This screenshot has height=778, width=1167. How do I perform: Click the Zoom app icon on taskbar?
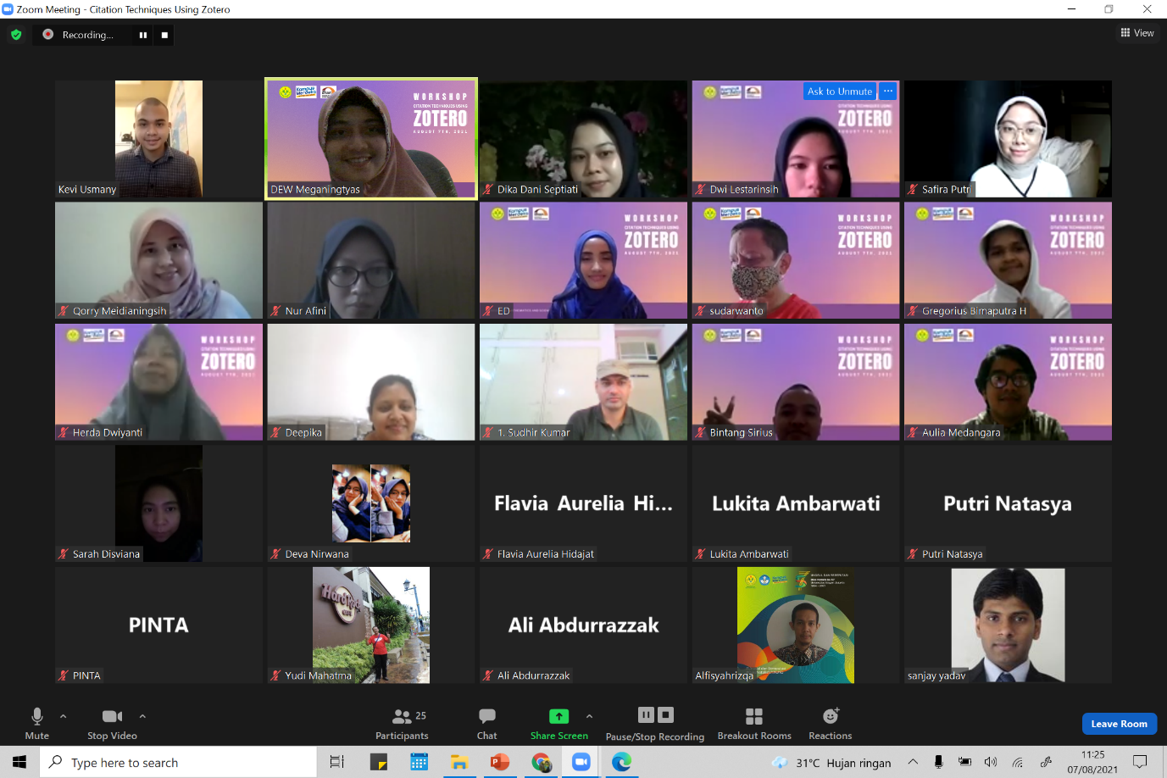(x=581, y=762)
